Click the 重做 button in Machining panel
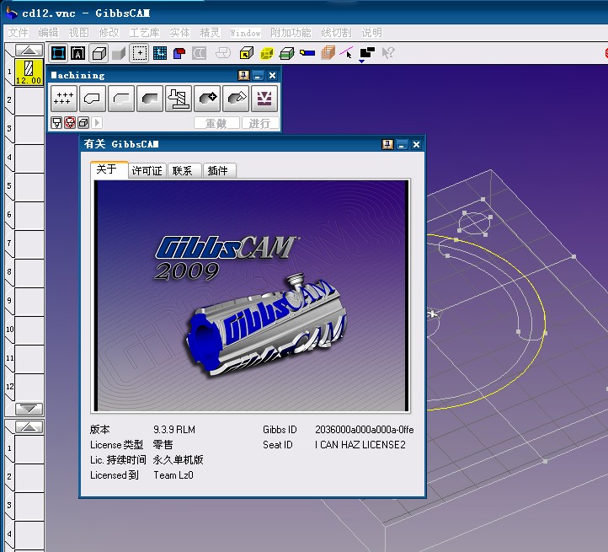 click(x=216, y=123)
